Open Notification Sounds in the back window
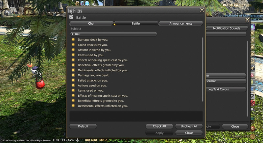The image size is (263, 143). (x=227, y=28)
